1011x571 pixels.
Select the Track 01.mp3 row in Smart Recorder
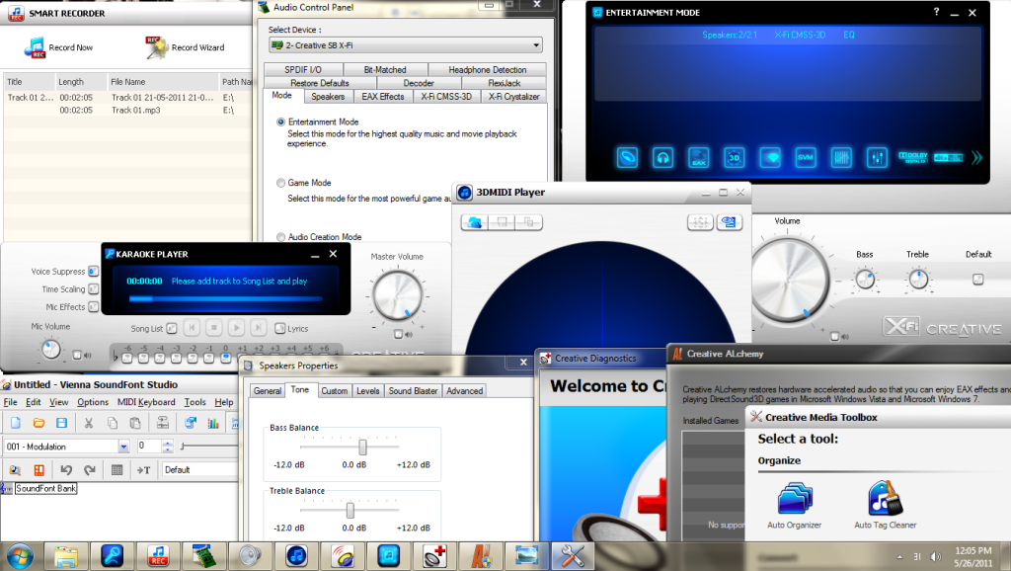point(127,111)
